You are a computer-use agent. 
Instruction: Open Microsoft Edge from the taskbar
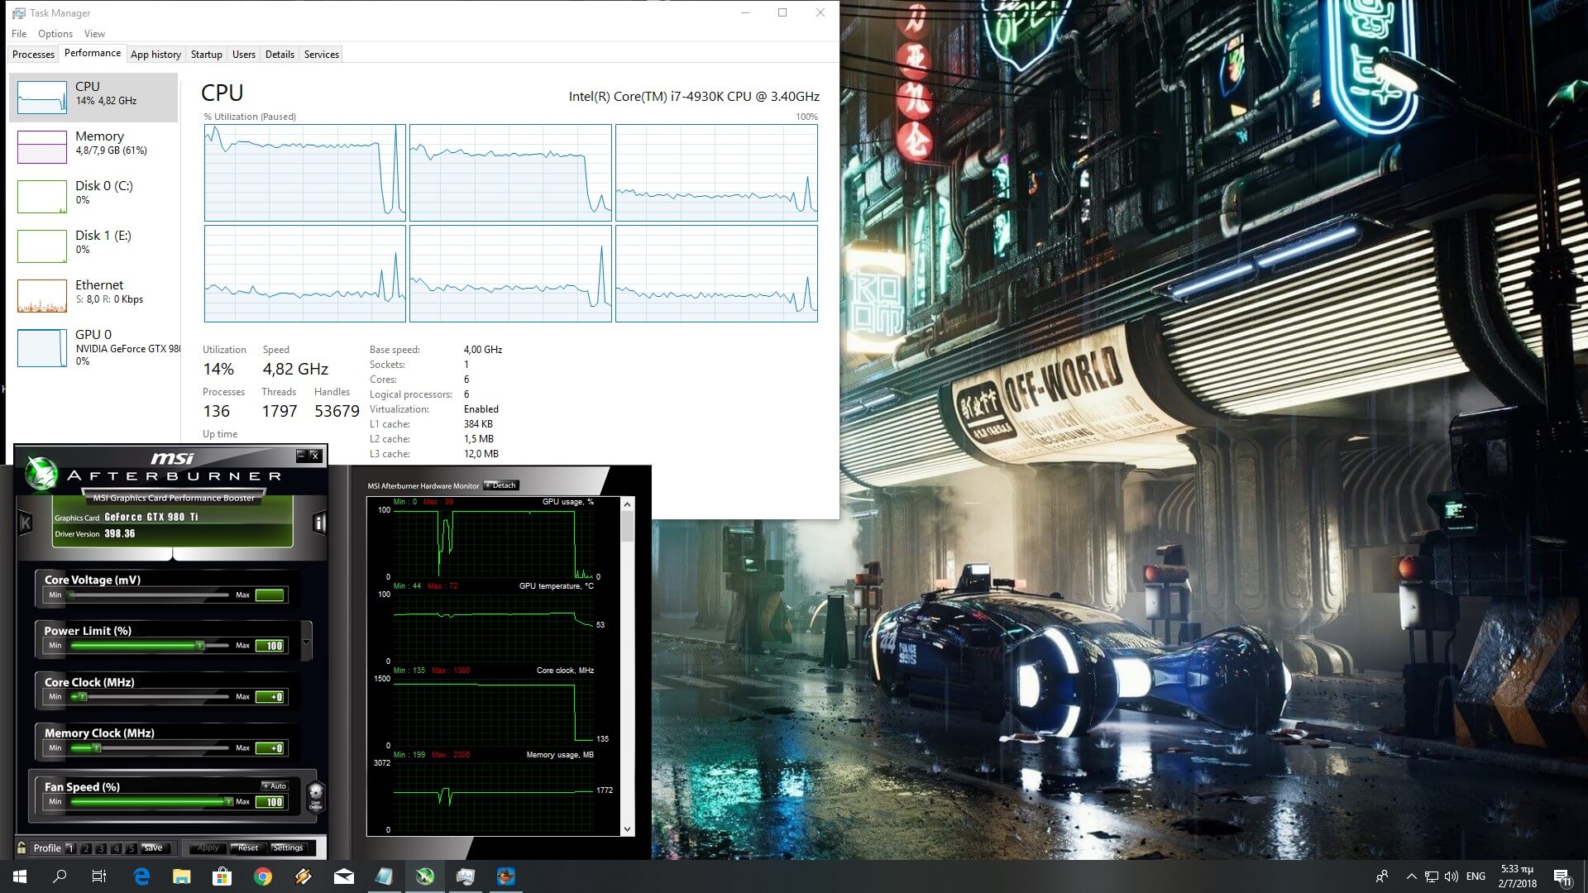(141, 876)
